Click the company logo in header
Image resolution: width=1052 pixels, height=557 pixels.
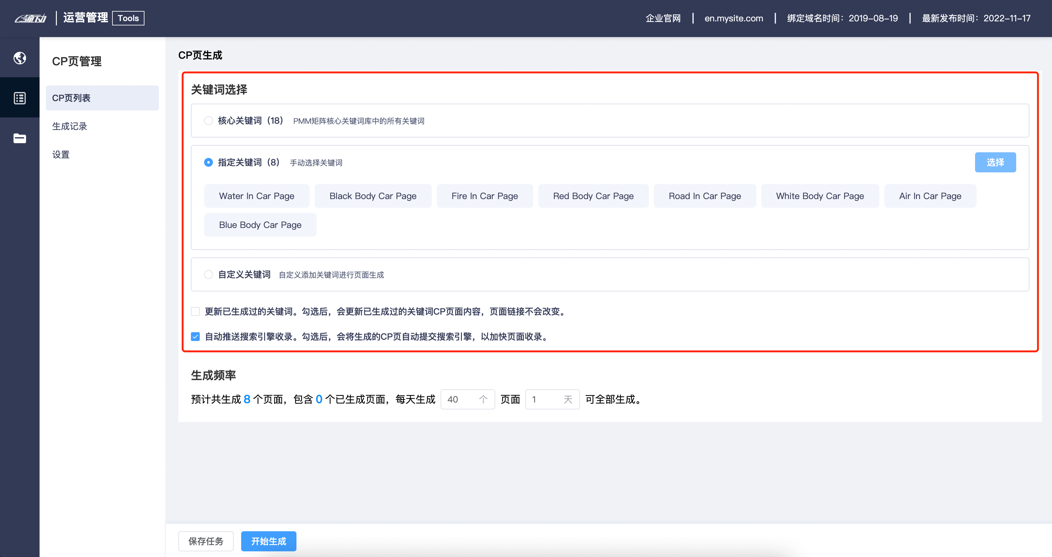click(31, 19)
